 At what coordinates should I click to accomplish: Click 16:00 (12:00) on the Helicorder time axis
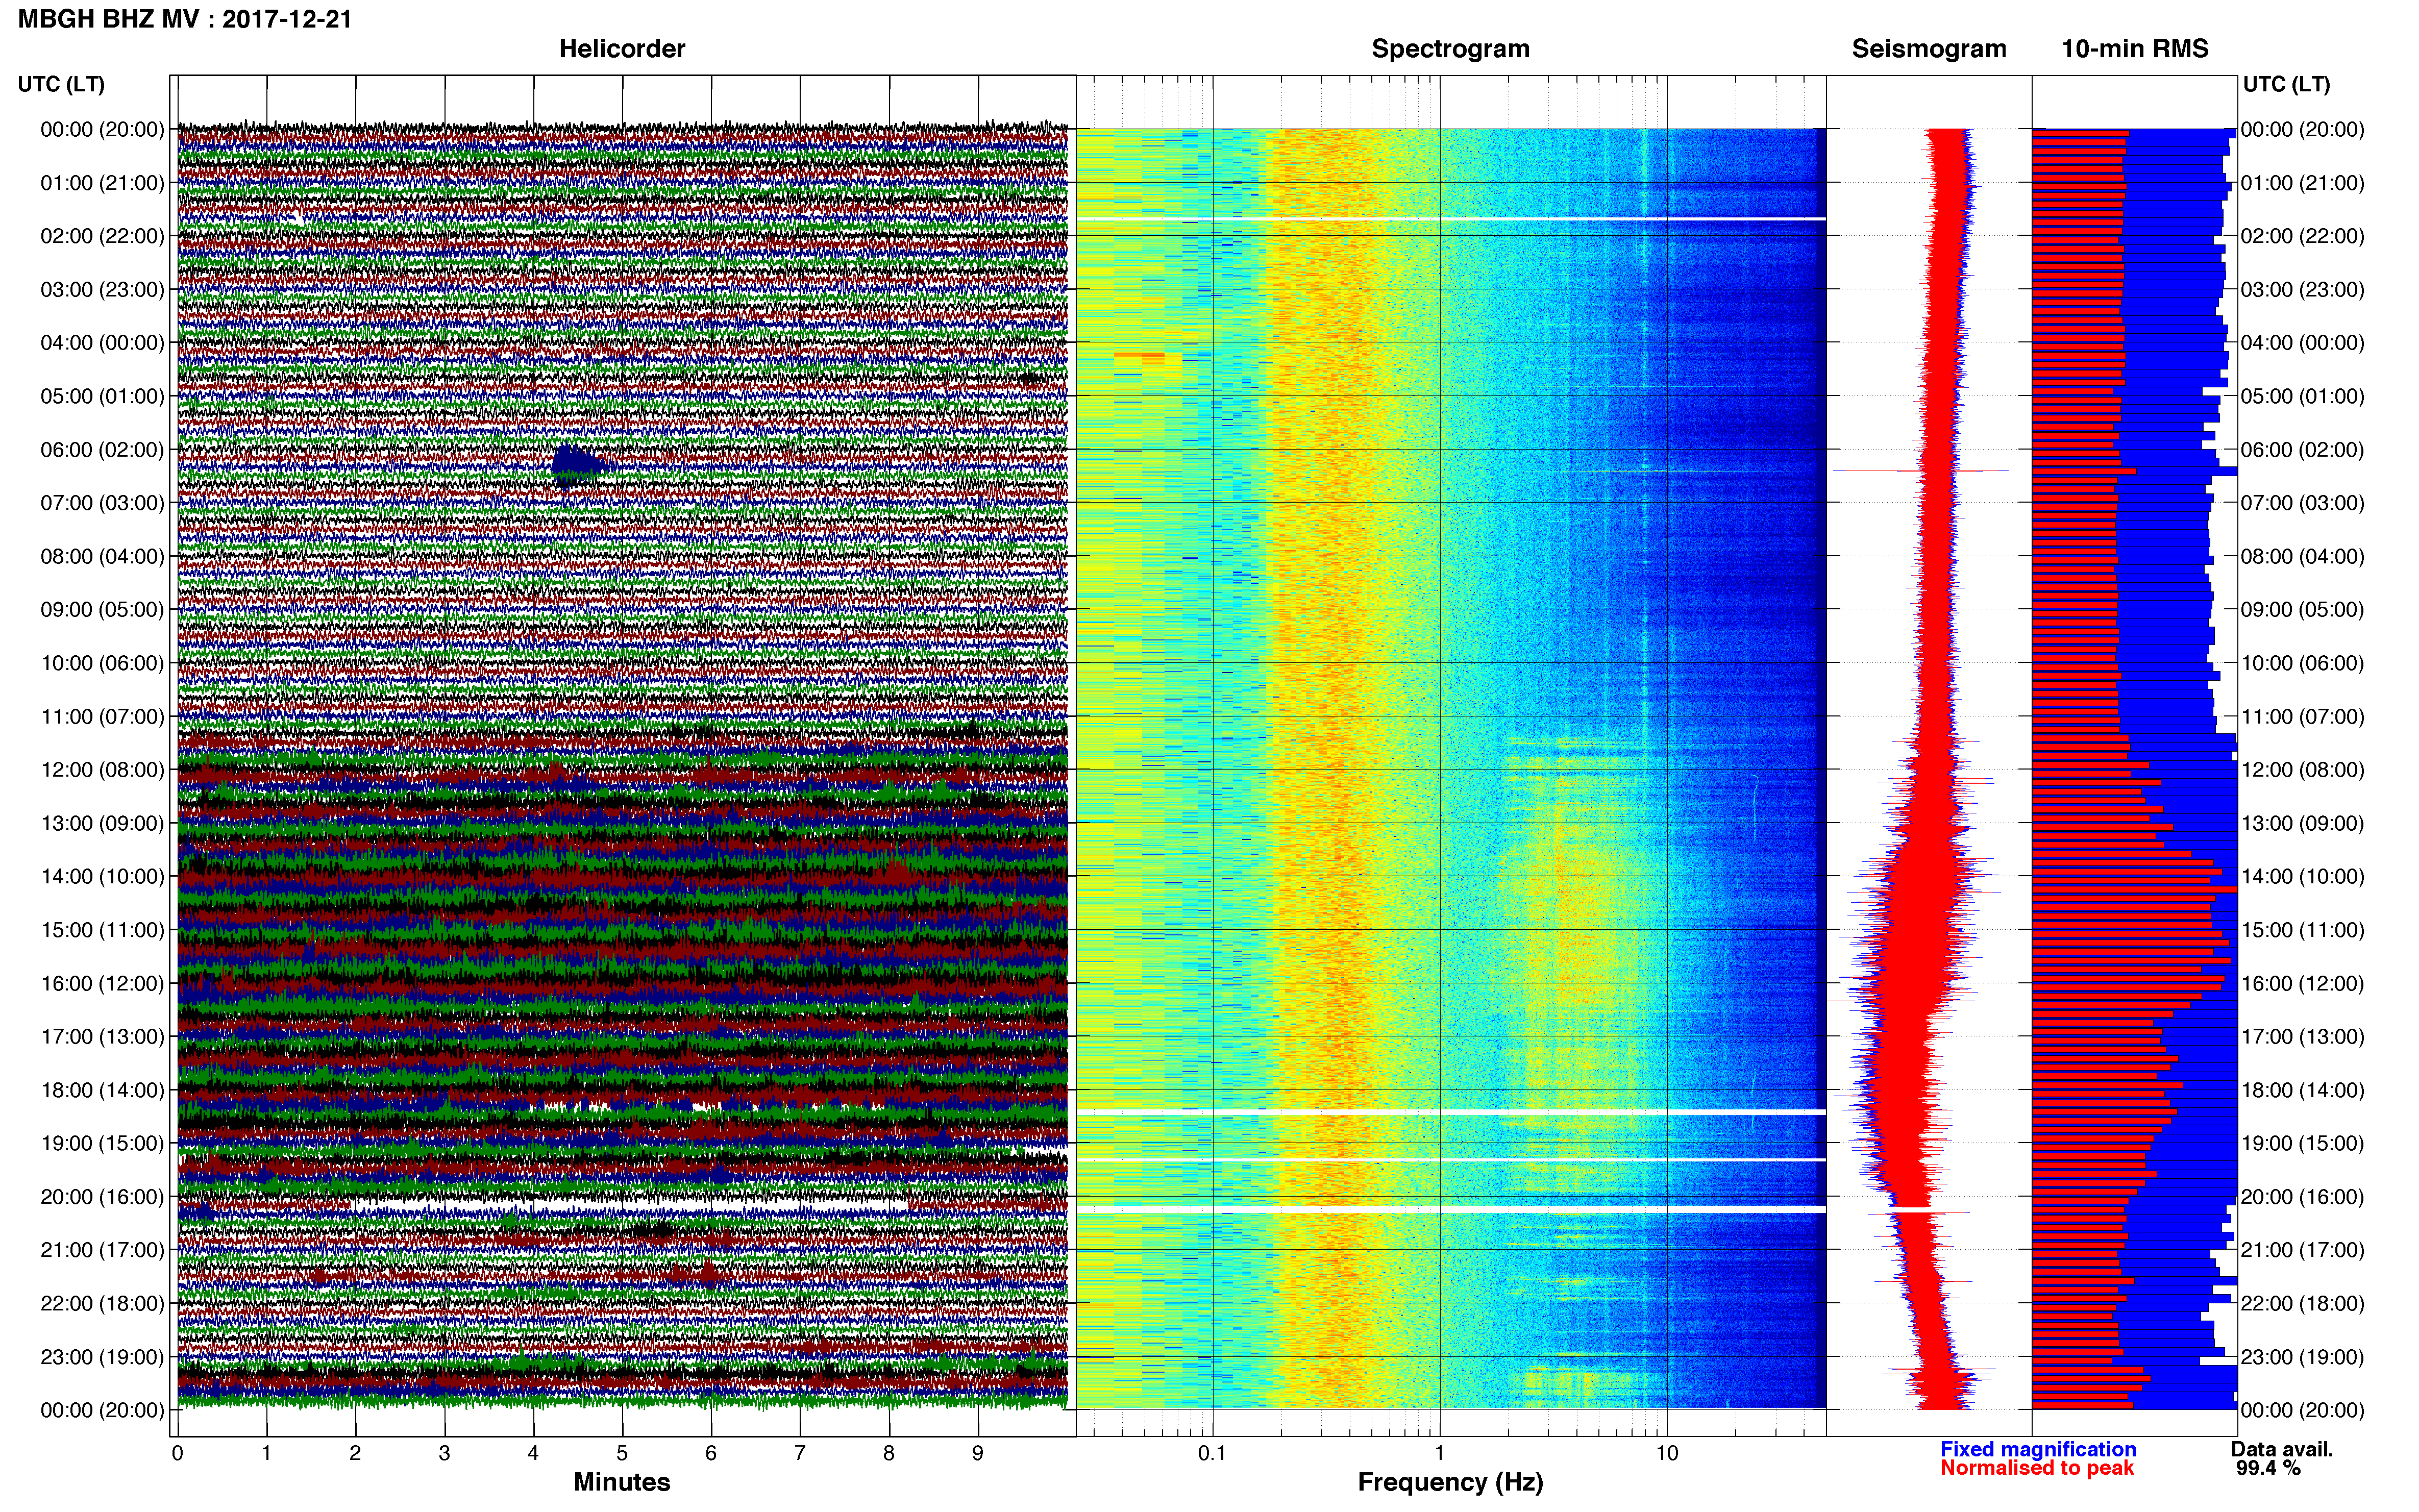click(x=102, y=983)
